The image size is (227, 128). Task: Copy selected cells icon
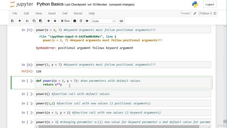pyautogui.click(x=34, y=21)
